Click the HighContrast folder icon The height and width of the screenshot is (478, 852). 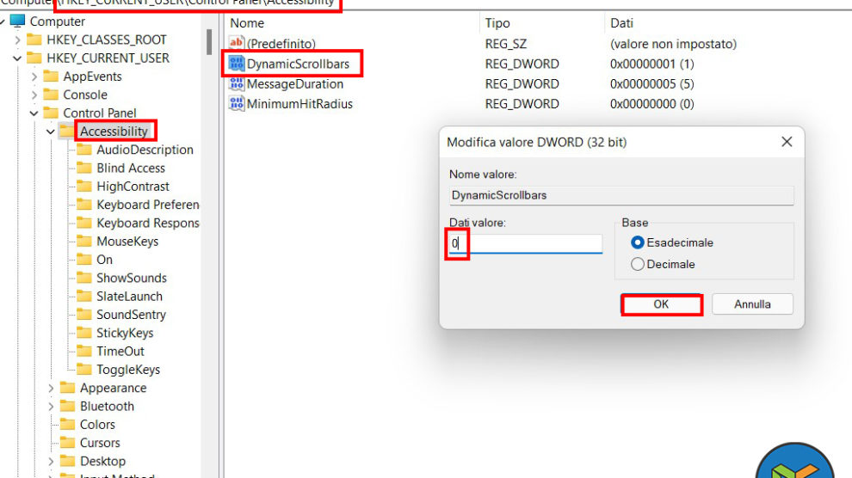pos(84,186)
